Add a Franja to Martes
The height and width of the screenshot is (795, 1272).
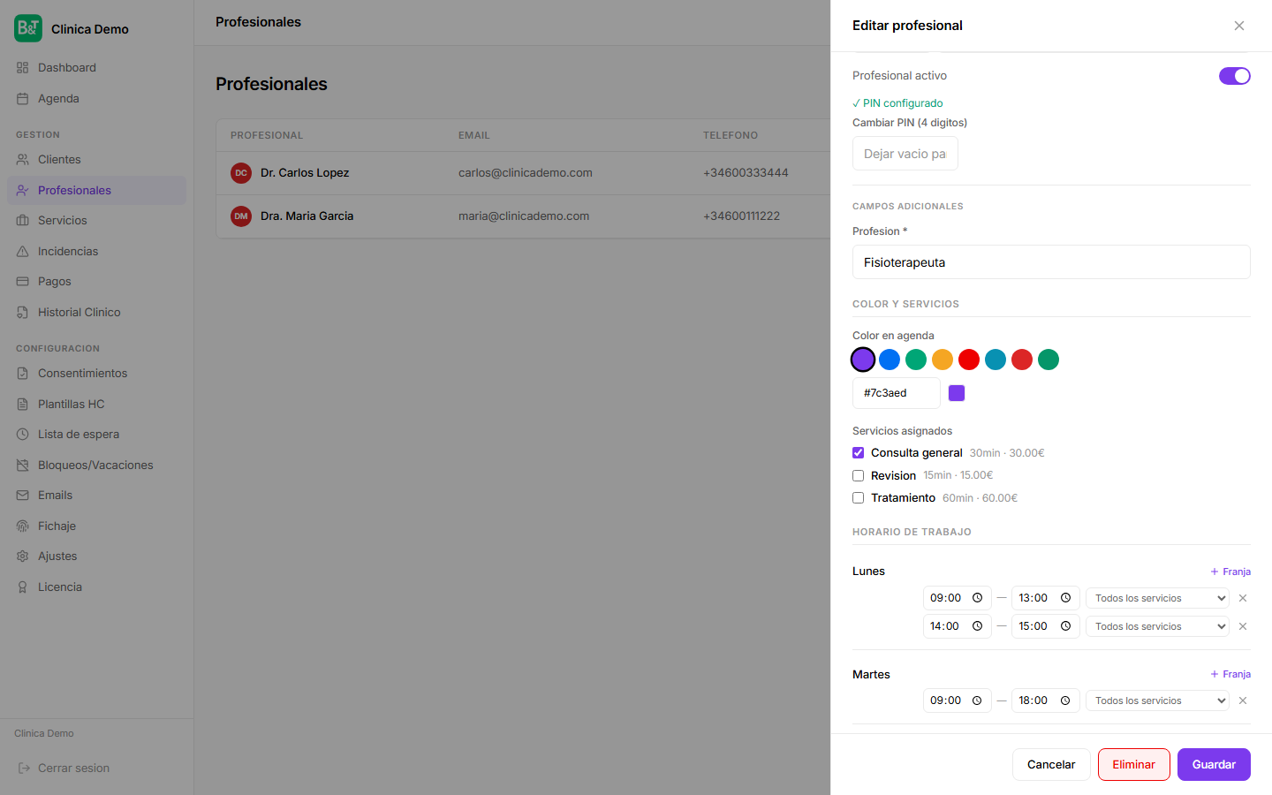pos(1230,674)
